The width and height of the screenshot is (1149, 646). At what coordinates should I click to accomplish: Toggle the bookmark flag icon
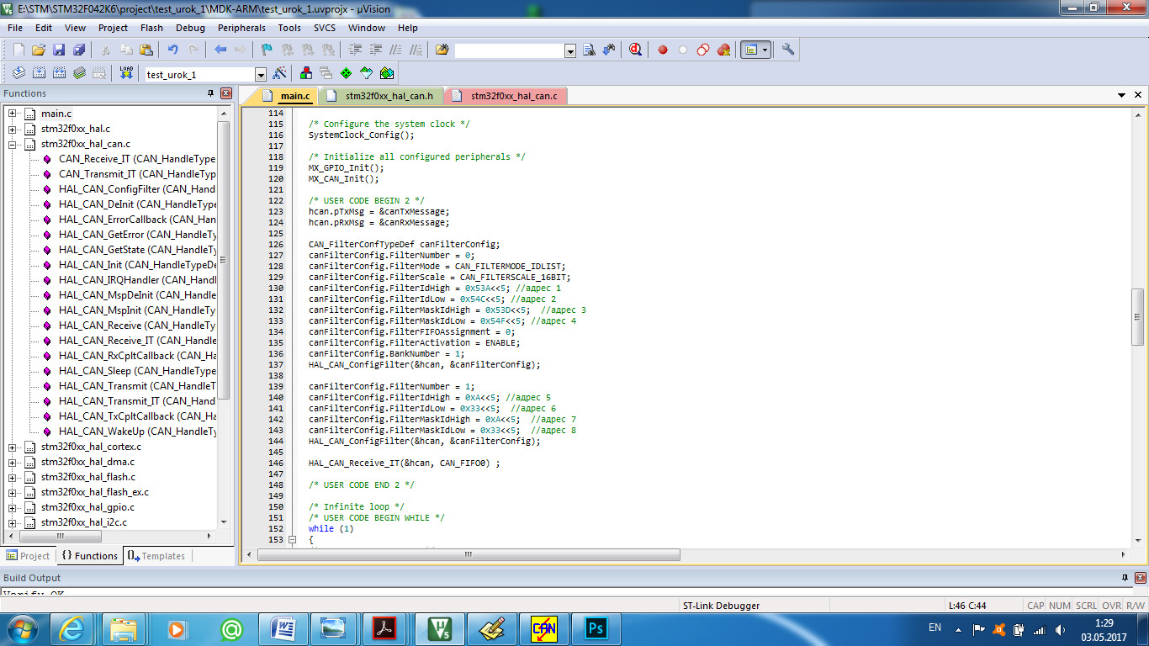(x=267, y=50)
